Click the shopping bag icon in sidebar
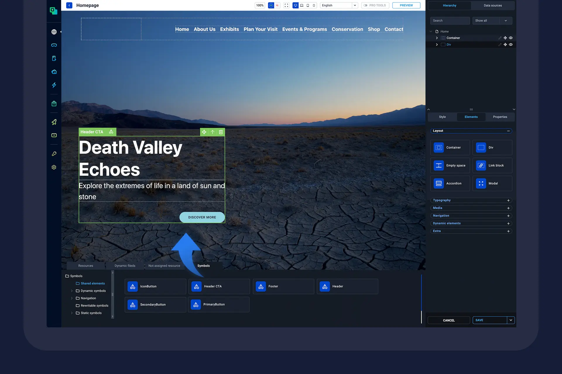 click(54, 103)
